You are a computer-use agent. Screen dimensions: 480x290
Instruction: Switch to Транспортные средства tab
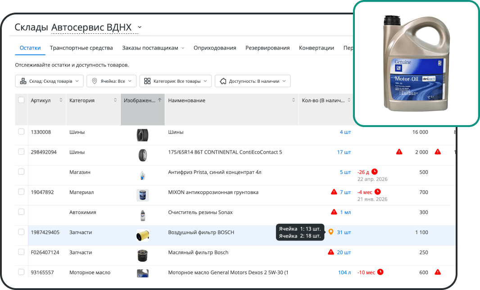pyautogui.click(x=82, y=48)
